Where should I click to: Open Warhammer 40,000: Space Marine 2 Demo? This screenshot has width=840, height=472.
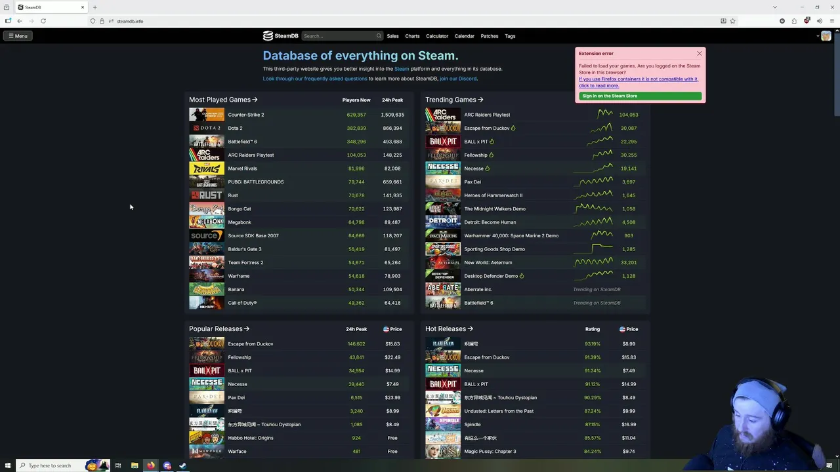(511, 235)
